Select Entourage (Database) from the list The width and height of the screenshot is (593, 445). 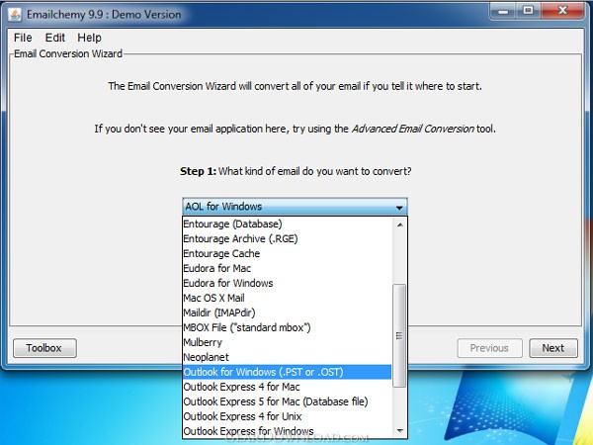coord(287,224)
